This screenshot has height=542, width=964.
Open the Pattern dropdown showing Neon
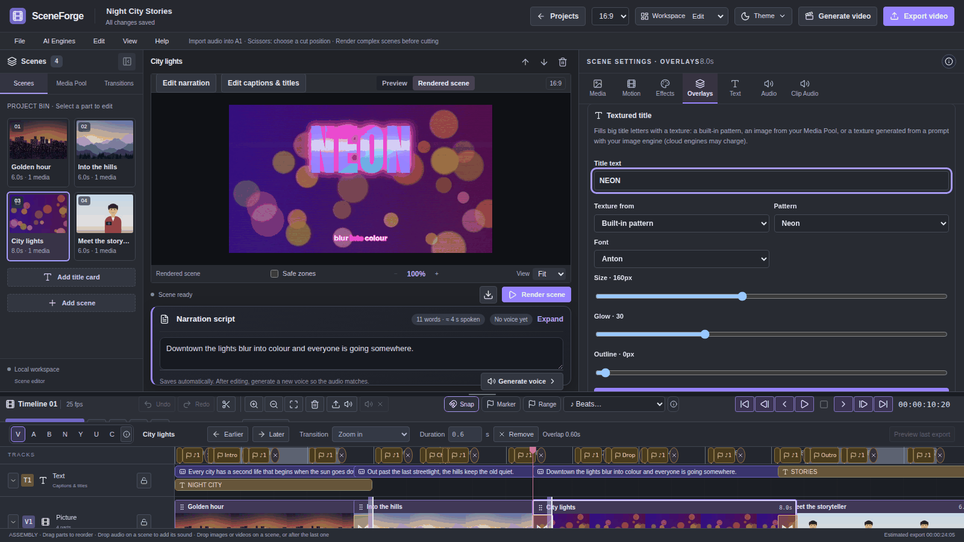(x=861, y=223)
